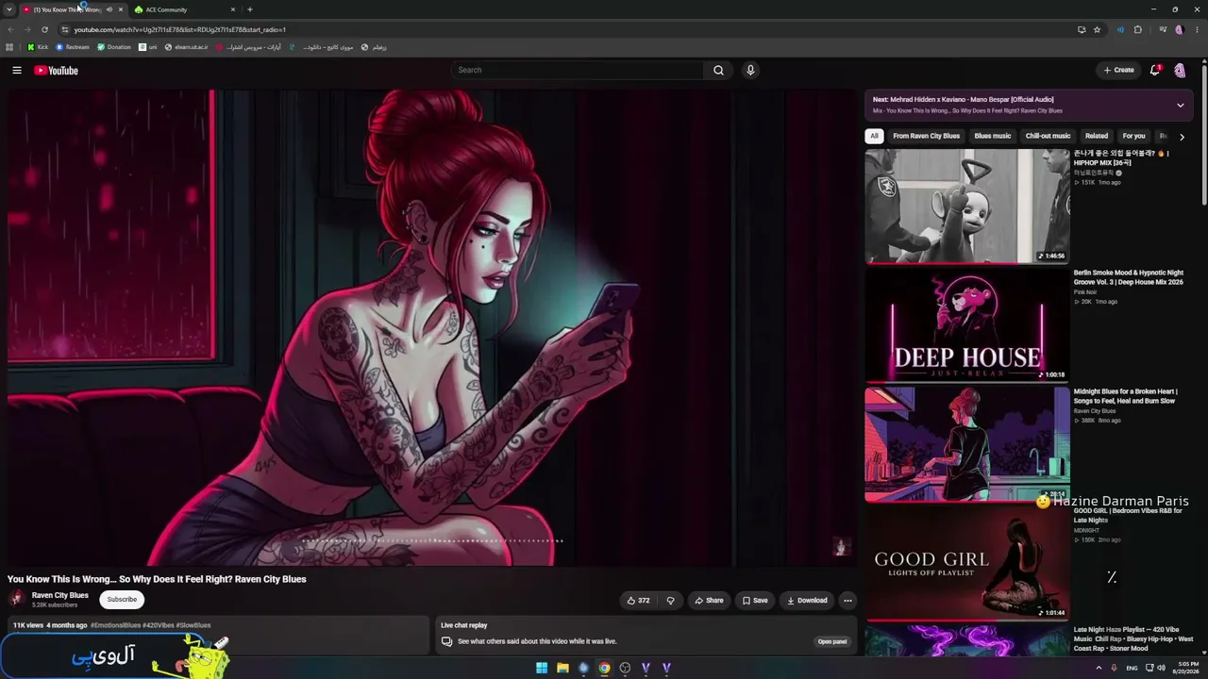
Task: Open Chrome three-dot menu
Action: tap(1196, 29)
